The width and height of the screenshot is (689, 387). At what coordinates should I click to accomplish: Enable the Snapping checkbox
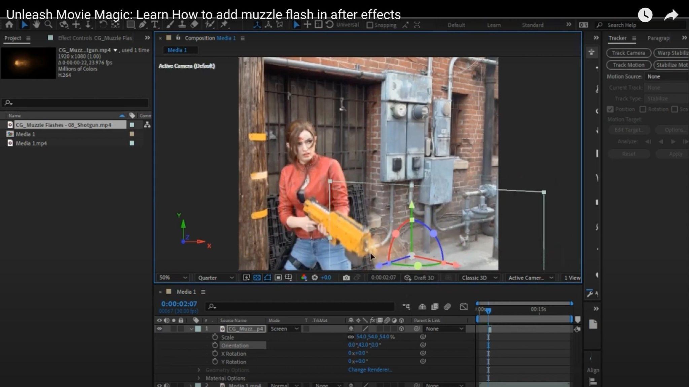point(370,25)
